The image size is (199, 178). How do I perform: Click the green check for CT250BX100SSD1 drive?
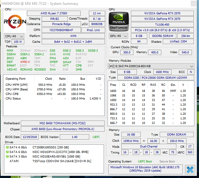(x=7, y=147)
